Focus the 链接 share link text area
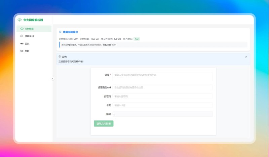269x157 pixels. 163,76
